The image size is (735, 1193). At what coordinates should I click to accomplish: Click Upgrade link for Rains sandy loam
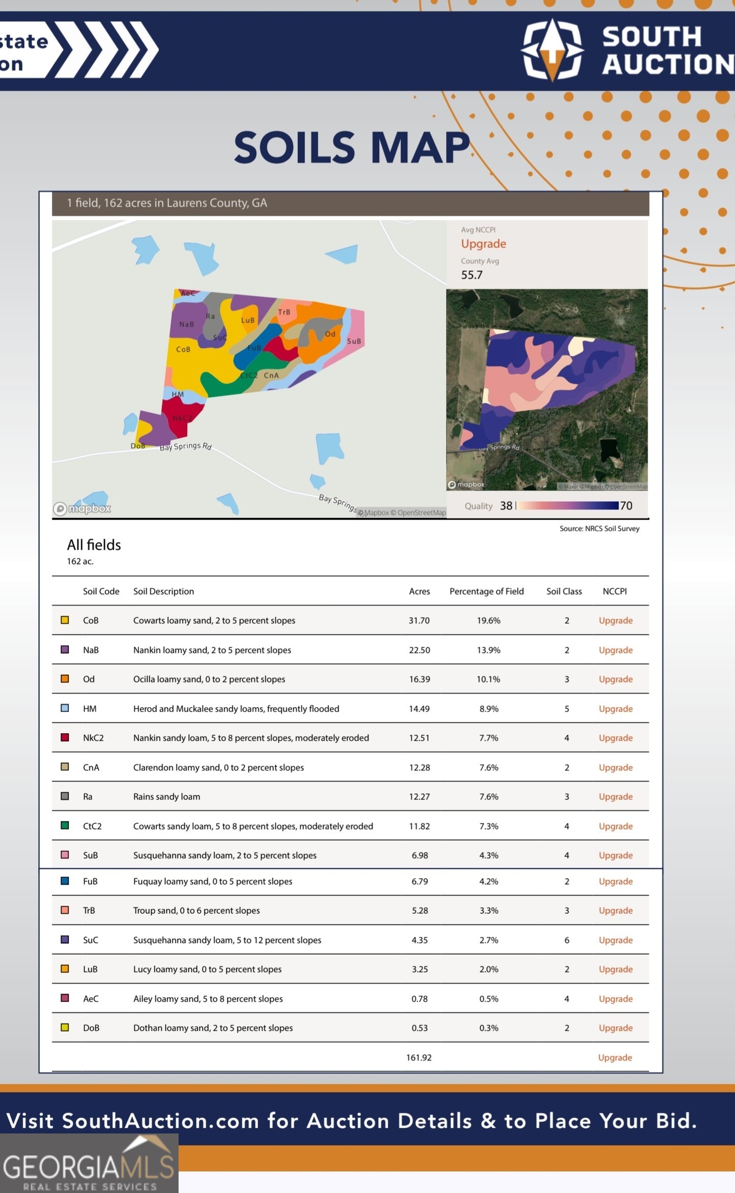[x=615, y=796]
